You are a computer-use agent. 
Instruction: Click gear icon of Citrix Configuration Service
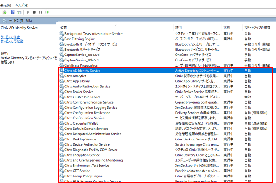click(61, 118)
